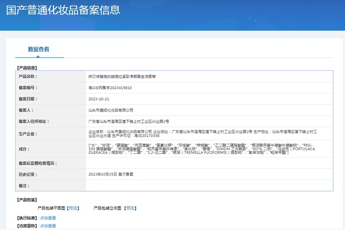Click the 国产普通化妆品备案信息 page title
Image resolution: width=345 pixels, height=230 pixels.
click(x=63, y=10)
